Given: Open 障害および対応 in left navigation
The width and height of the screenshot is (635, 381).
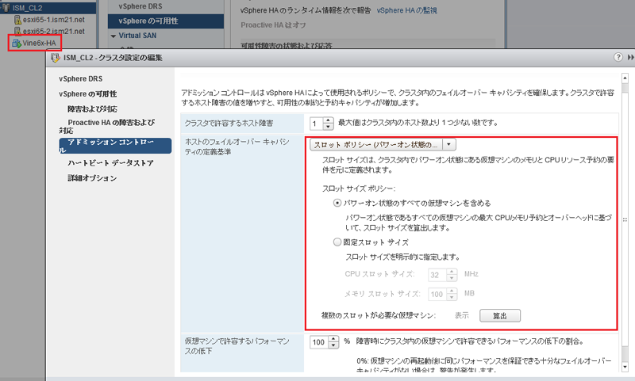Looking at the screenshot, I should 93,109.
